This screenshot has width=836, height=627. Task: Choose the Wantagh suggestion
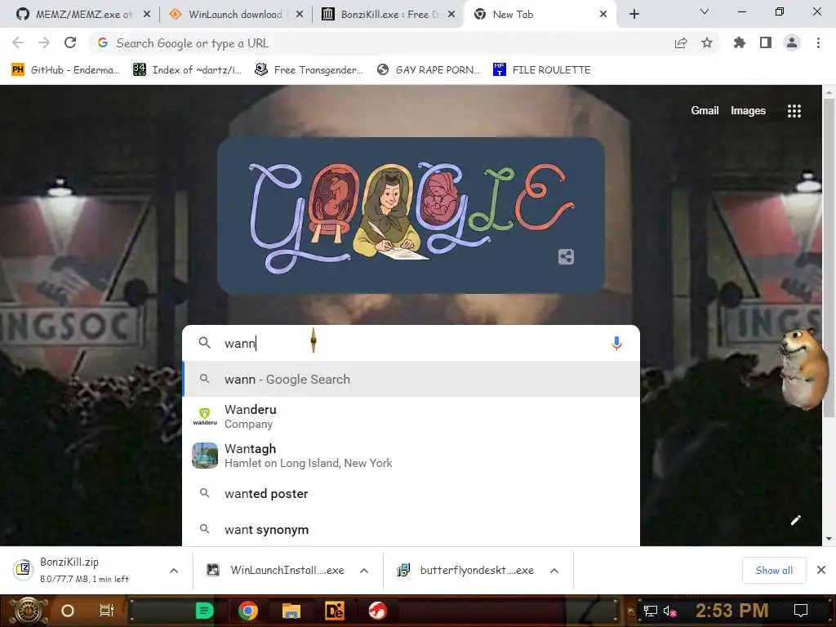point(411,456)
